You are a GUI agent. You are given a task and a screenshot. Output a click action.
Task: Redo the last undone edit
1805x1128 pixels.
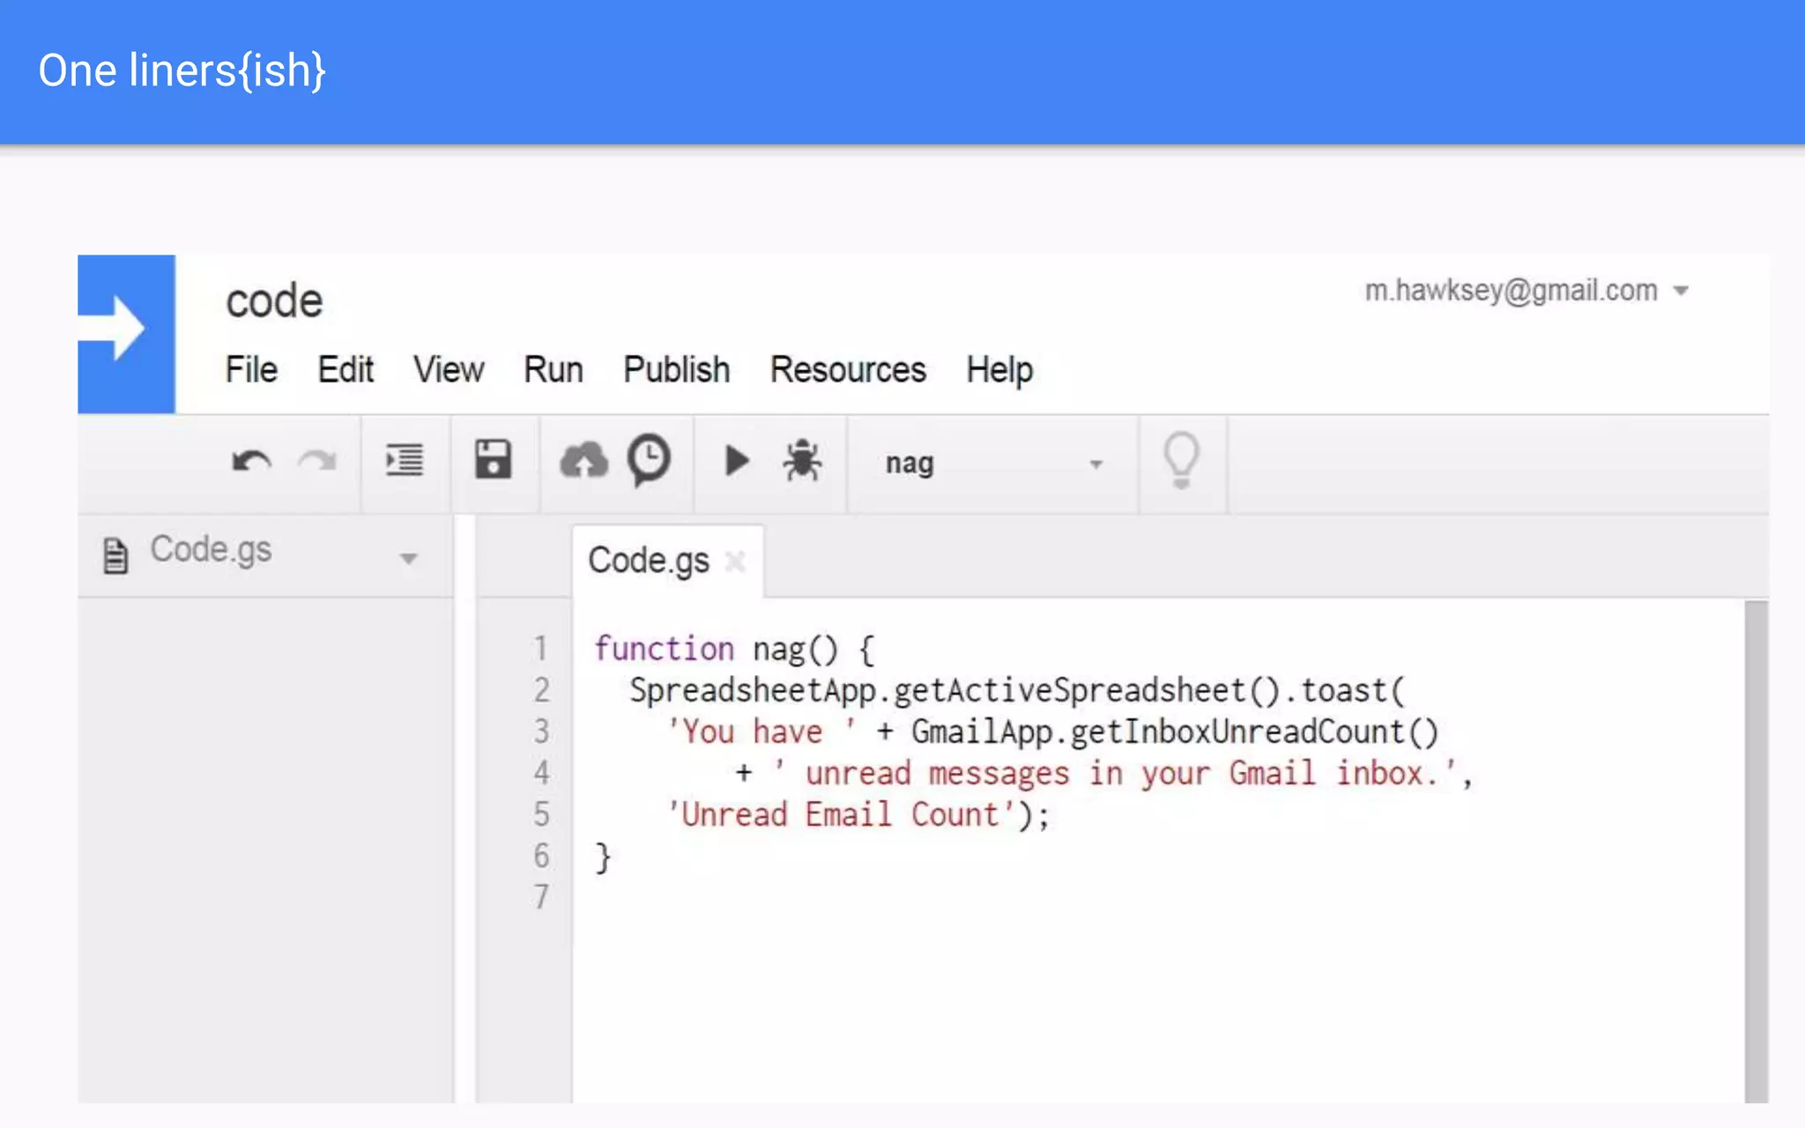pos(317,461)
